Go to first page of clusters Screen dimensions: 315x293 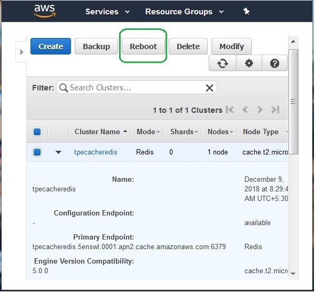pos(230,110)
